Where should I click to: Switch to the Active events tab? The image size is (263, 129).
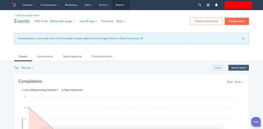point(45,57)
